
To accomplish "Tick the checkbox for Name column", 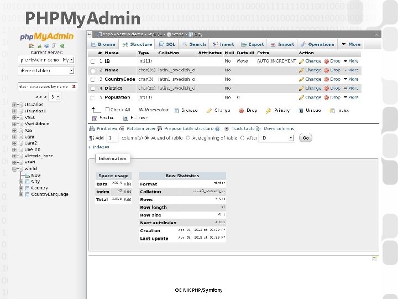I will click(93, 70).
